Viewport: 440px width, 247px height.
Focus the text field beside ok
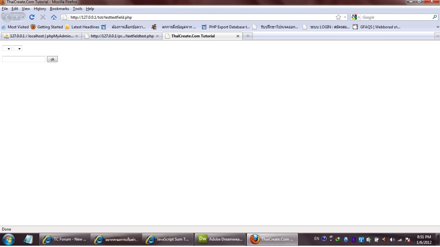coord(24,59)
